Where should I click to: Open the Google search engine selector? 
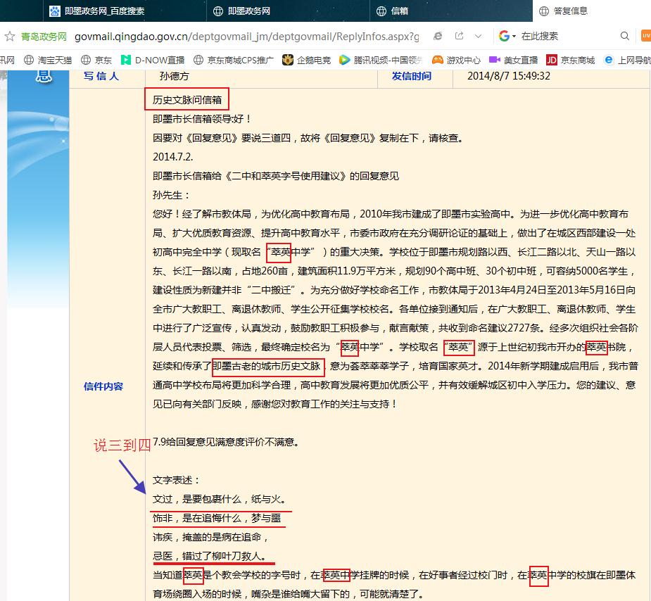click(x=507, y=36)
